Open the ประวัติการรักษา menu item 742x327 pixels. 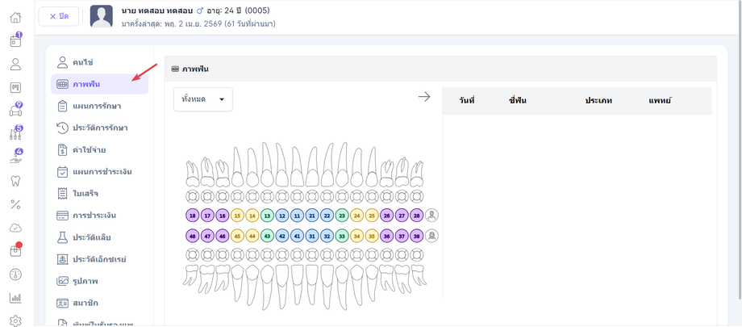100,128
